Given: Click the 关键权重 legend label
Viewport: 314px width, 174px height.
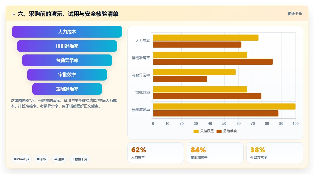Looking at the screenshot, I should point(207,131).
